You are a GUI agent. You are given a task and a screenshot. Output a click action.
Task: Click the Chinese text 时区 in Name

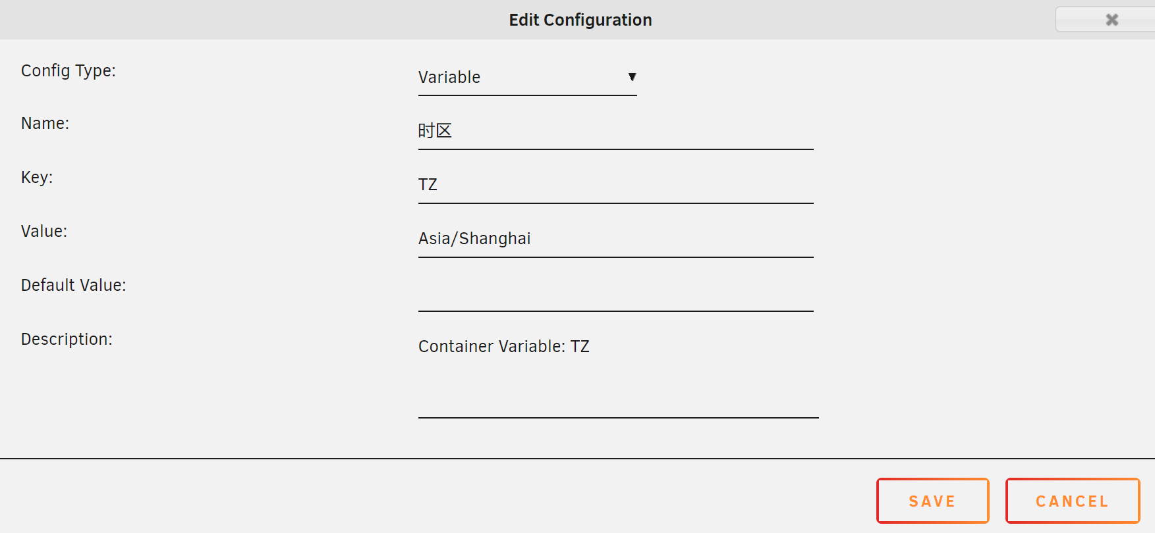(435, 131)
